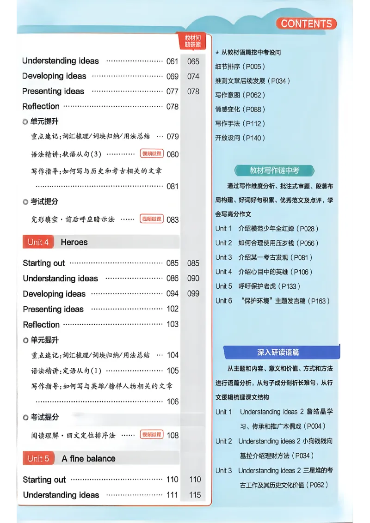This screenshot has height=523, width=370.
Task: Select the red Unit 4 label
Action: [38, 242]
